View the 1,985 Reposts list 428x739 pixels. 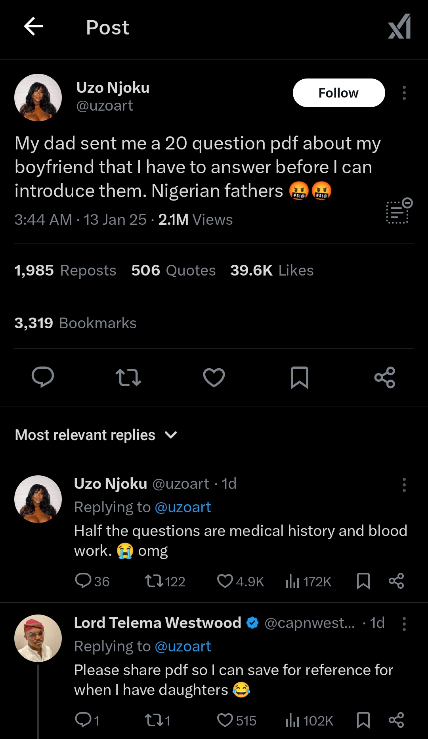[x=65, y=270]
